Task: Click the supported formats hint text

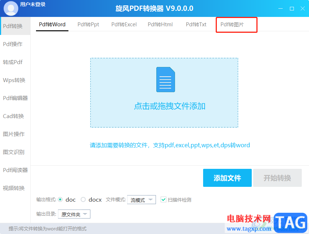Action: tap(170, 145)
